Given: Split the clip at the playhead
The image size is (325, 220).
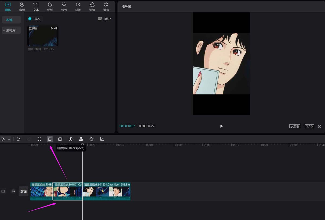Looking at the screenshot, I should (x=39, y=139).
